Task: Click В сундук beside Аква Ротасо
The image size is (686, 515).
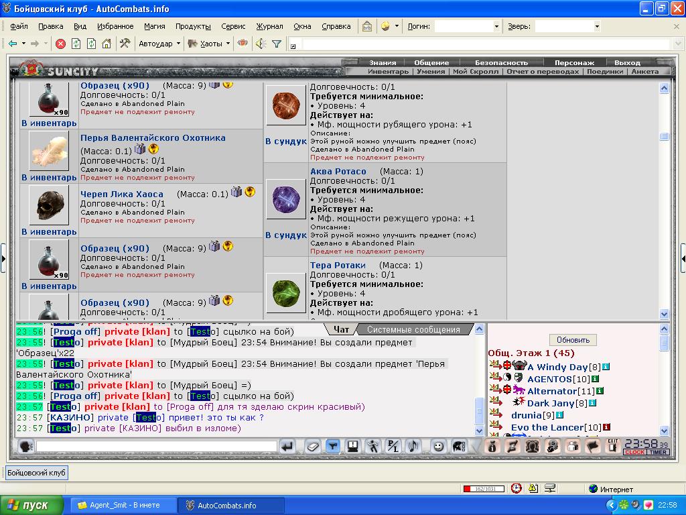Action: click(x=286, y=235)
